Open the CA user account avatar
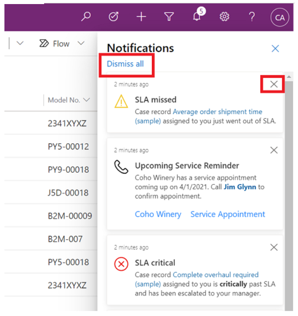Screen dimensions: 298x316 280,17
